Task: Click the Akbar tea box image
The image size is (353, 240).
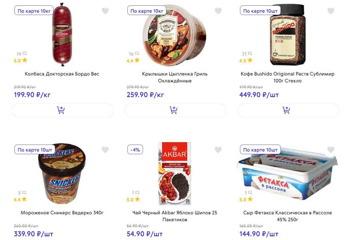Action: click(175, 173)
